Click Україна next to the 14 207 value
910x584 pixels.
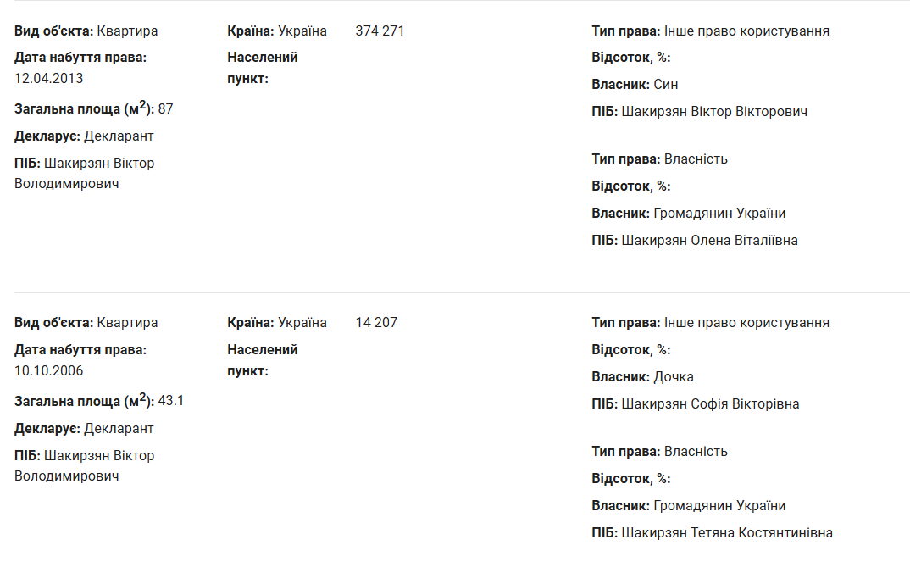click(x=302, y=323)
